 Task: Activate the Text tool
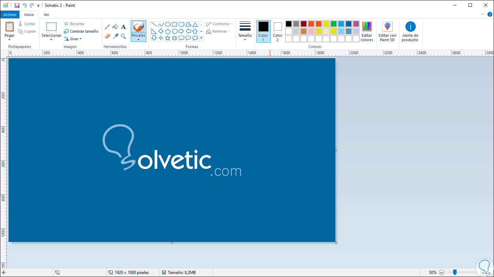(x=123, y=27)
